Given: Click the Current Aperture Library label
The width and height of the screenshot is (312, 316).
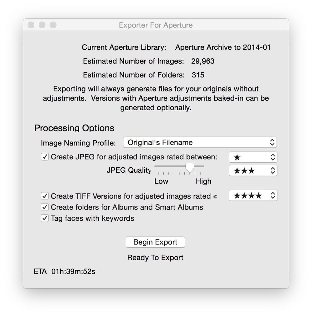Looking at the screenshot, I should [x=124, y=47].
